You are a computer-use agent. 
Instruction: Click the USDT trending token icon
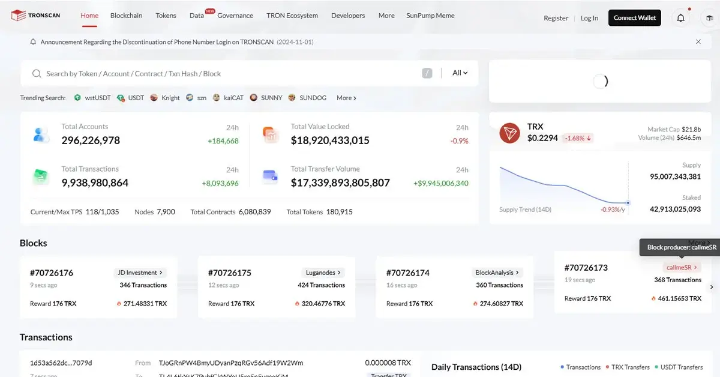point(121,98)
